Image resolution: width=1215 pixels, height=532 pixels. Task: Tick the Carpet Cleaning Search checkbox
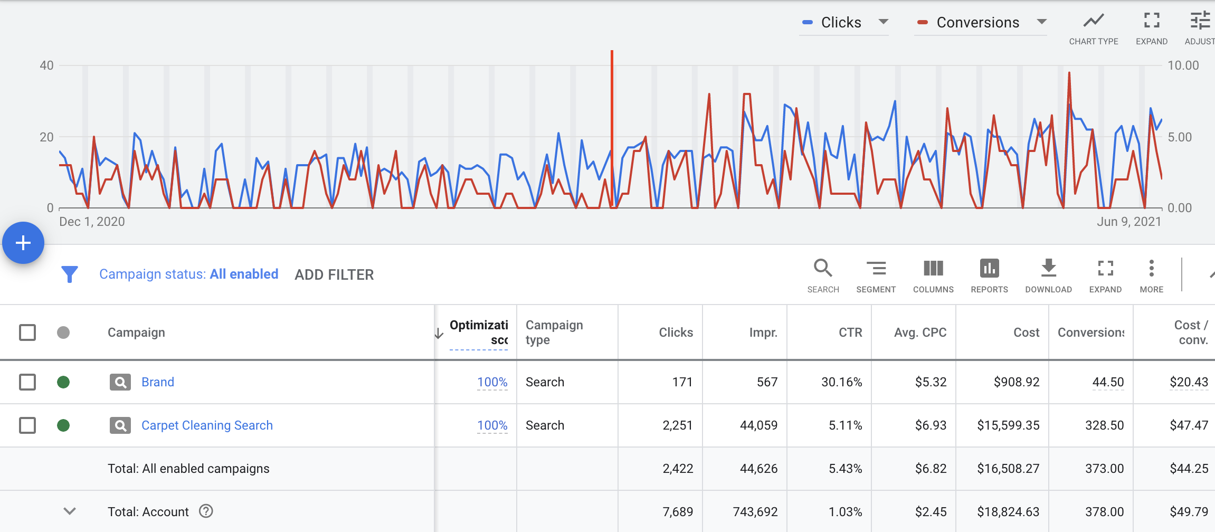pyautogui.click(x=27, y=425)
